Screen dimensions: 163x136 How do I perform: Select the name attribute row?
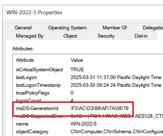coord(88,124)
